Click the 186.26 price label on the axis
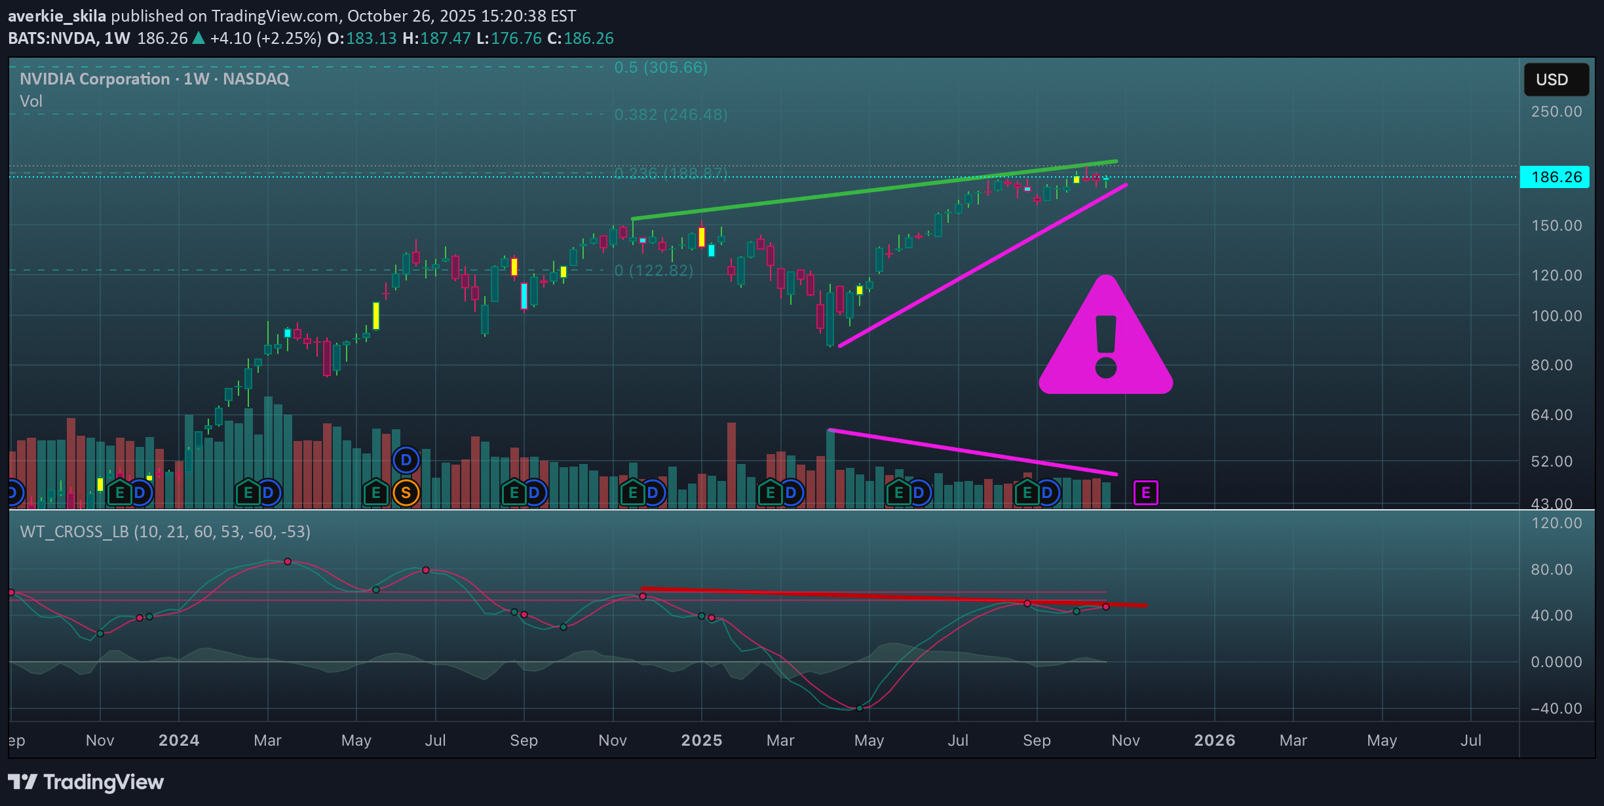Viewport: 1604px width, 806px height. coord(1555,176)
